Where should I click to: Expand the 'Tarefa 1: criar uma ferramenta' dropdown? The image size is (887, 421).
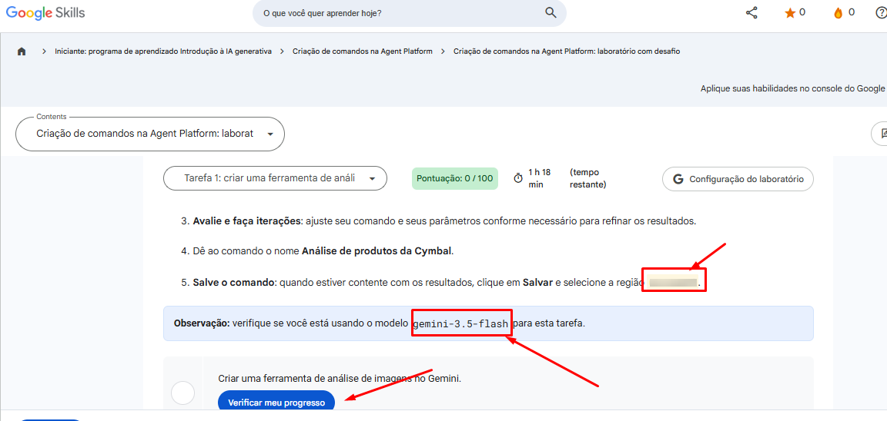pos(275,178)
